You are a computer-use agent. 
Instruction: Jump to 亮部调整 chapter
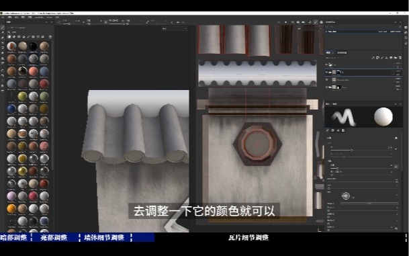(54, 237)
